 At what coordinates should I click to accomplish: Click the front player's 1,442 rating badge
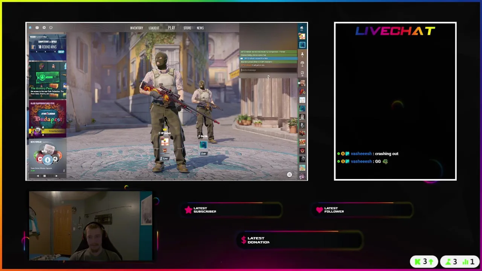[165, 158]
